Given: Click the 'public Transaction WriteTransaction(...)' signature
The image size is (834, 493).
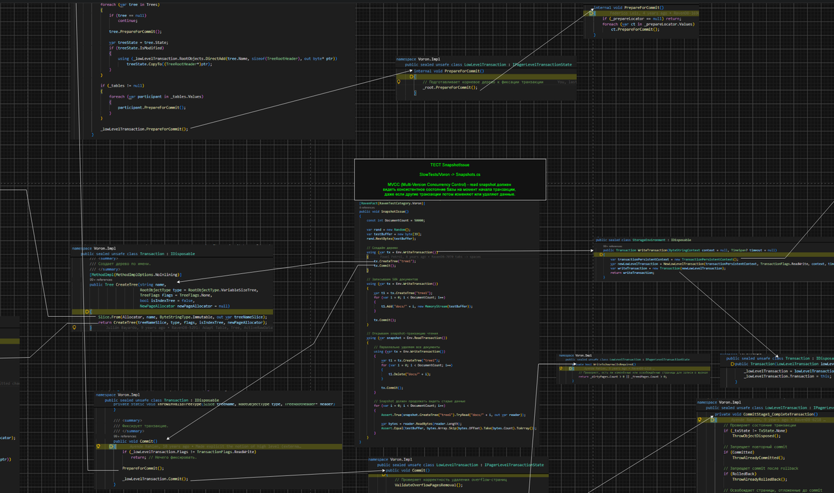Looking at the screenshot, I should 690,250.
